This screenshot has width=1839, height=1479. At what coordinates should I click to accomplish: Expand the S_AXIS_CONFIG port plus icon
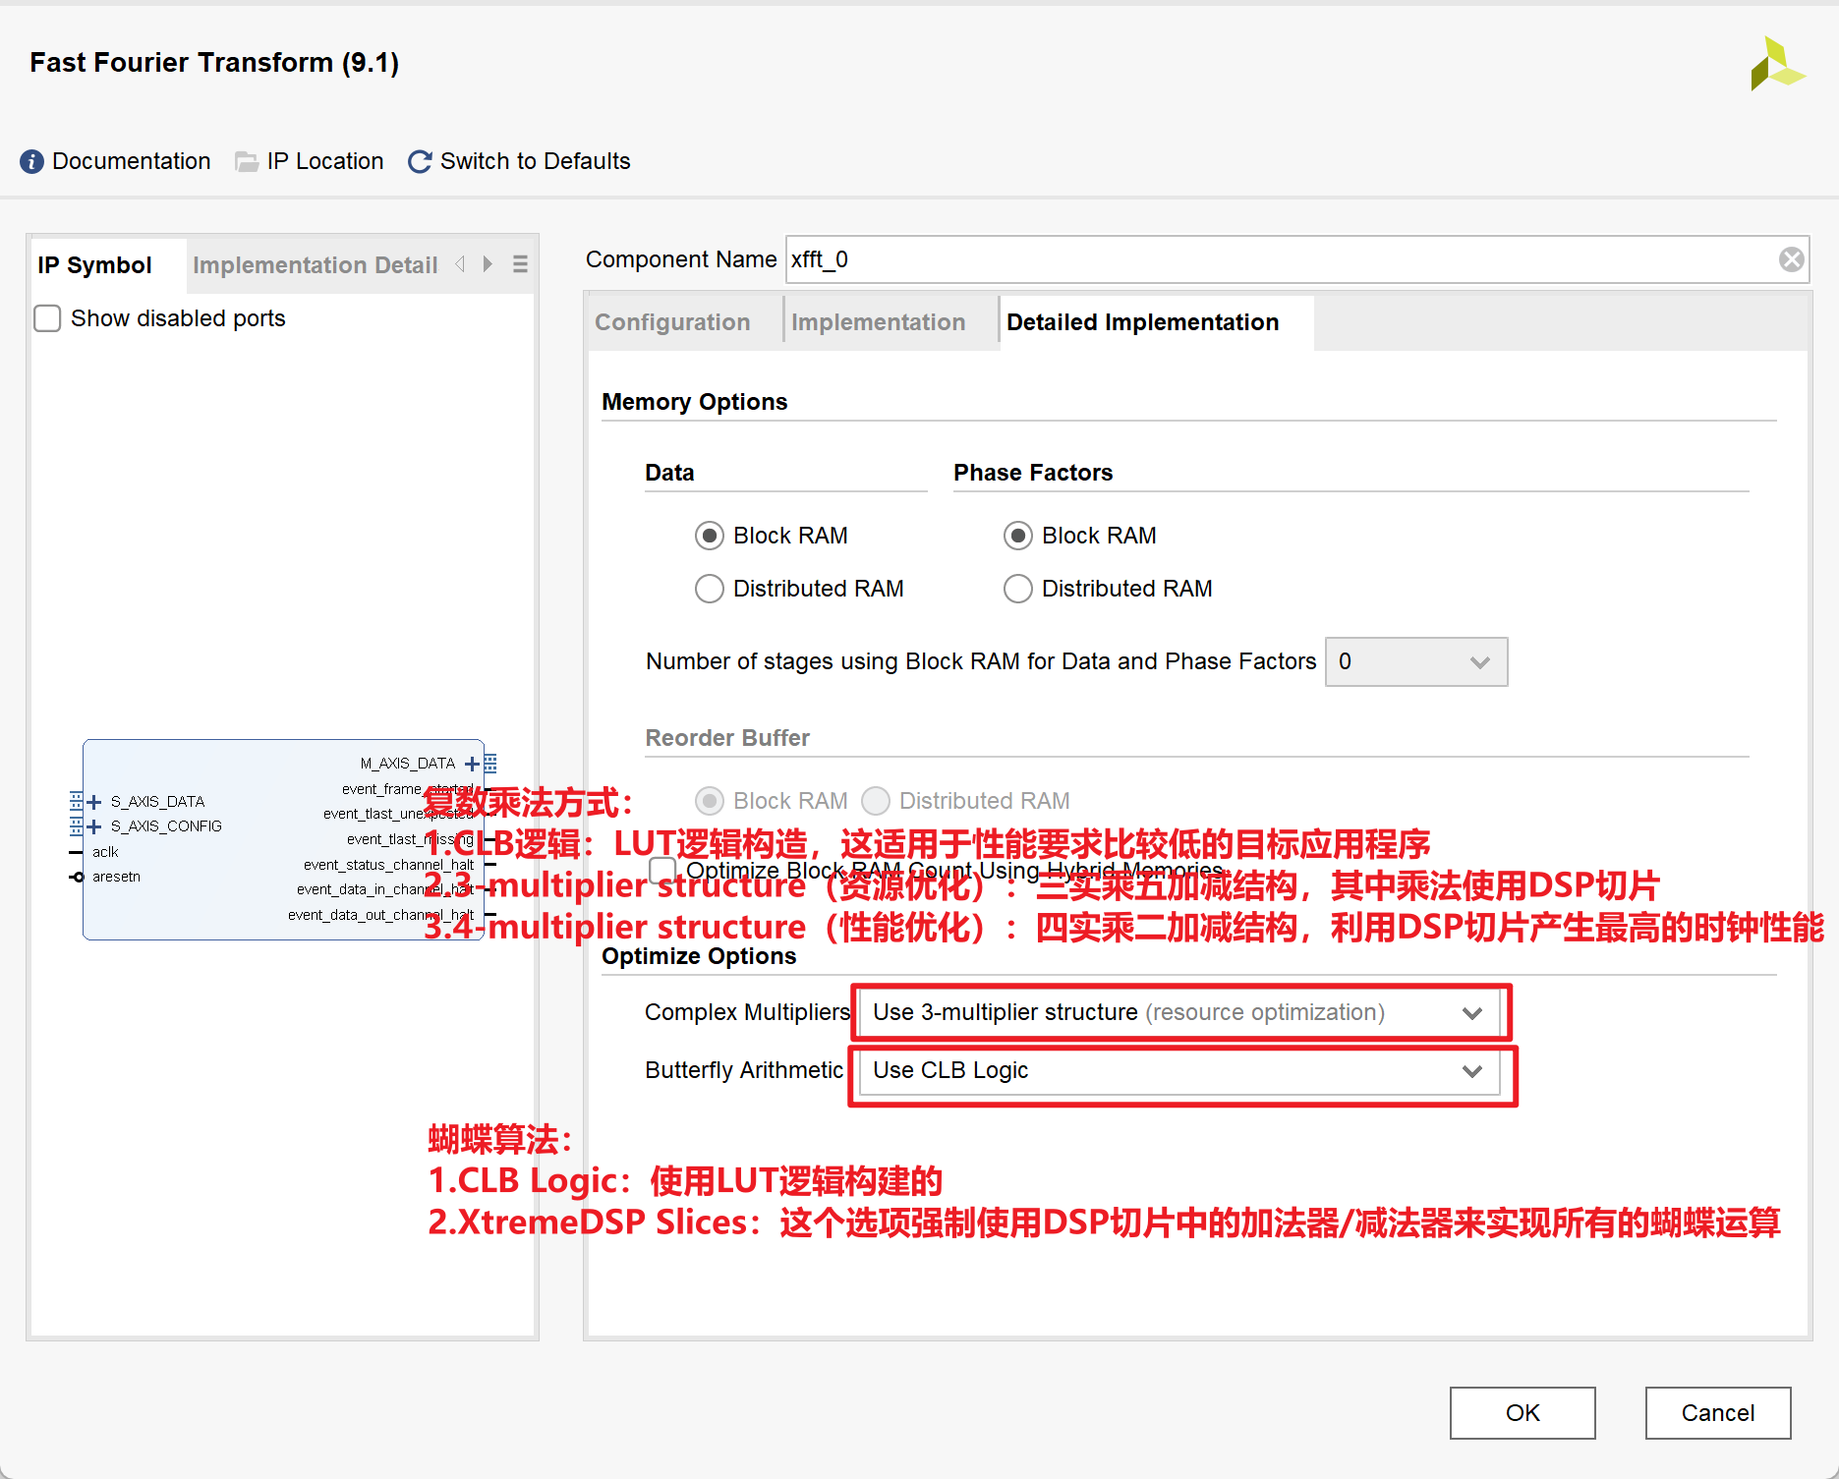(x=94, y=826)
